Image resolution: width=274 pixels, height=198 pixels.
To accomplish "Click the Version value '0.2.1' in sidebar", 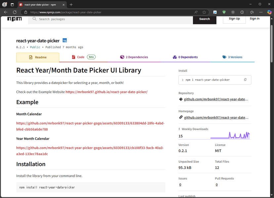I will [183, 151].
